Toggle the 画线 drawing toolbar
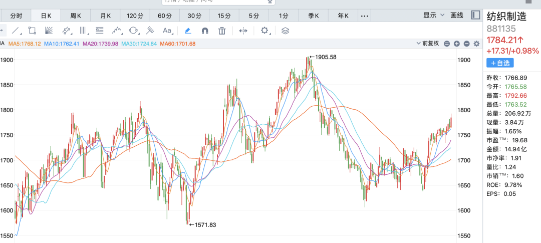The width and height of the screenshot is (541, 243). (457, 15)
